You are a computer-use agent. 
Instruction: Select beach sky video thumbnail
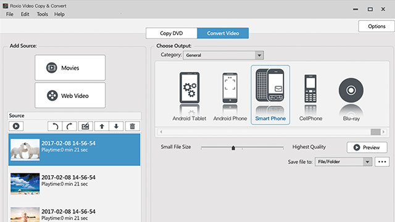click(x=25, y=184)
